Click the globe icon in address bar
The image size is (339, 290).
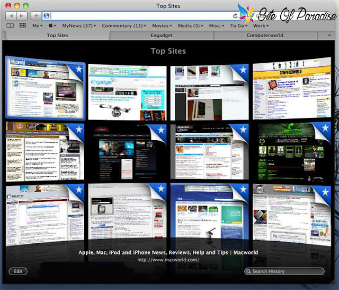click(x=47, y=16)
